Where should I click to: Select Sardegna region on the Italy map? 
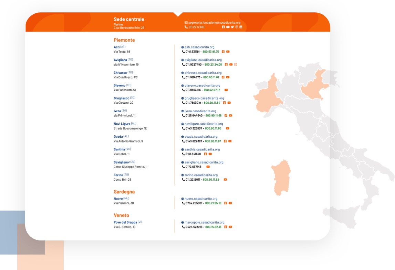click(281, 177)
